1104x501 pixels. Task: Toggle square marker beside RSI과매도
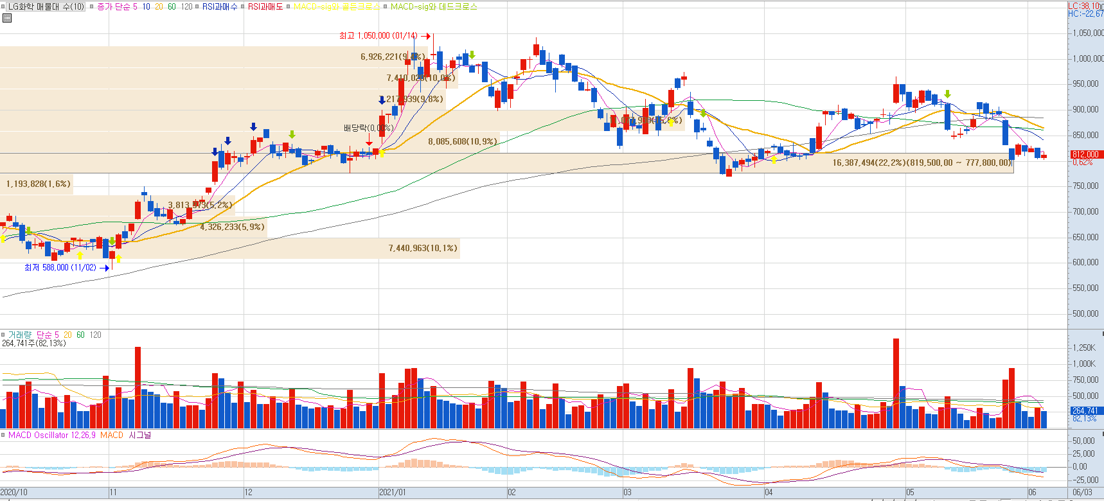point(243,6)
